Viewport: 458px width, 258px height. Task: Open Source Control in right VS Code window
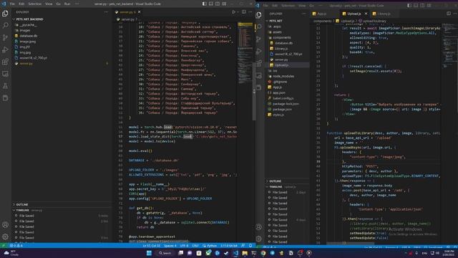click(258, 39)
